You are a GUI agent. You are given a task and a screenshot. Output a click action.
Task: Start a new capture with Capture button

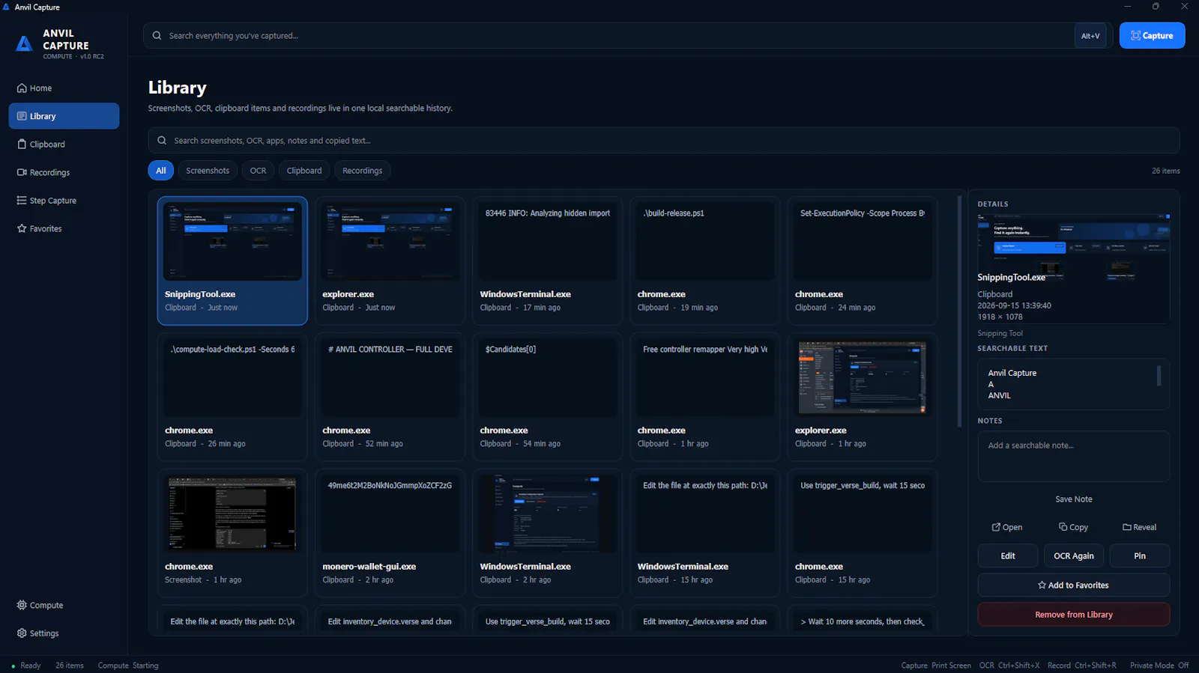1152,36
